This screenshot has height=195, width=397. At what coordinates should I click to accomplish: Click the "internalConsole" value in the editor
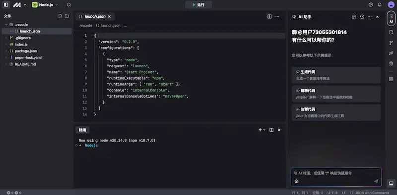click(149, 90)
